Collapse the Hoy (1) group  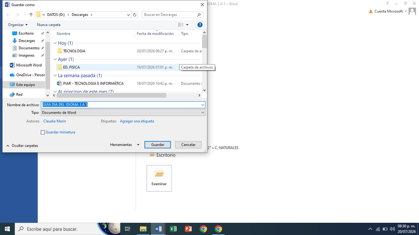click(55, 43)
